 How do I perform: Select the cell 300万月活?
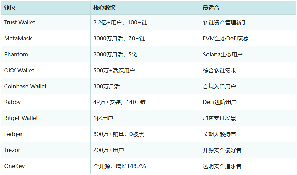click(145, 86)
